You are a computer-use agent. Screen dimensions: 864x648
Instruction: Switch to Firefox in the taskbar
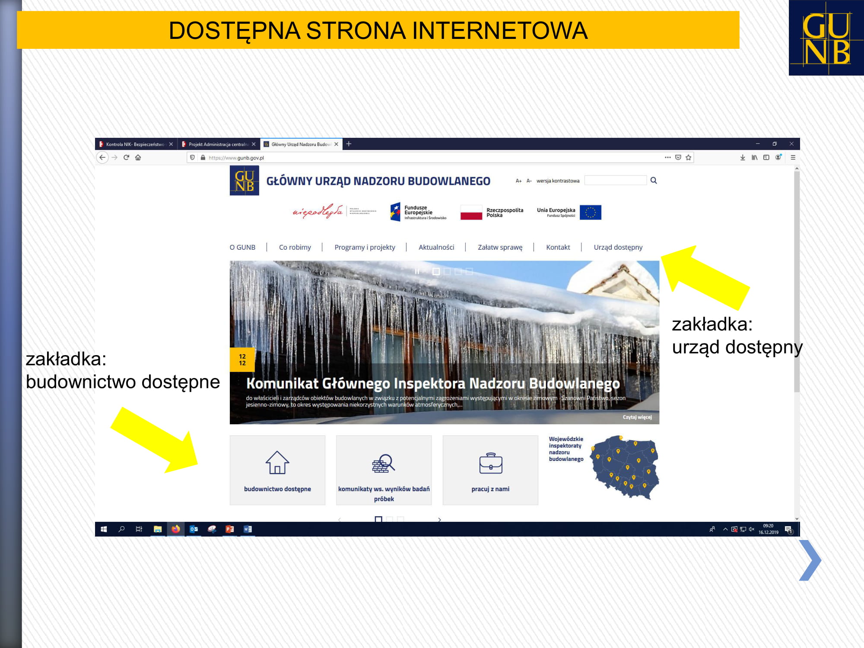[x=176, y=529]
